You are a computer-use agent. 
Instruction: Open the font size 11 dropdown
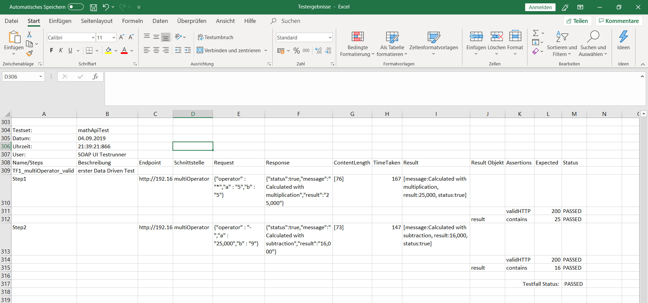[114, 37]
